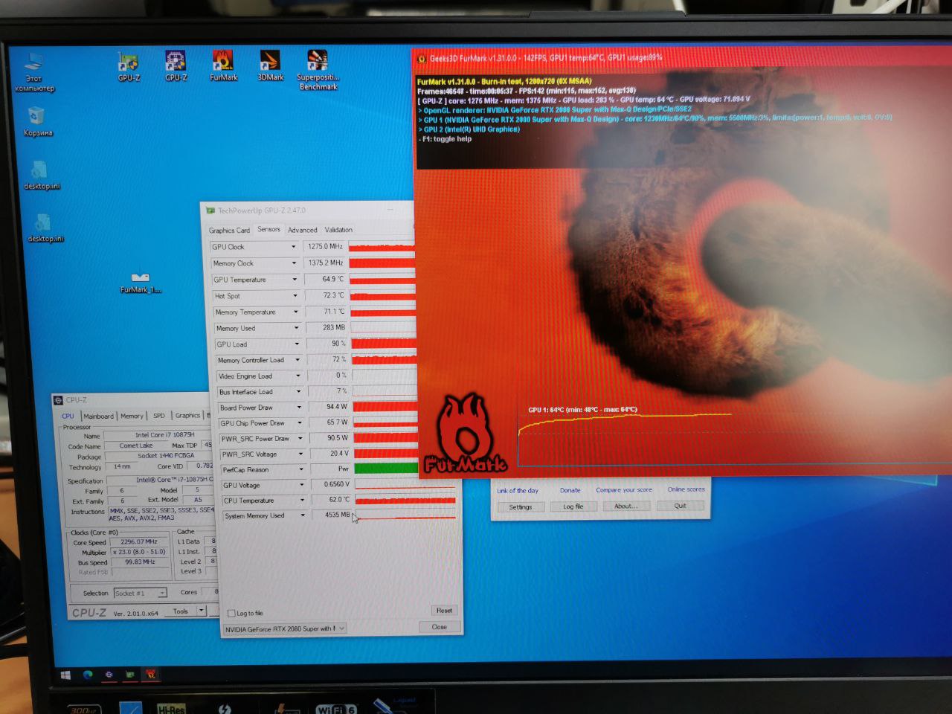
Task: Click the 1275.0 MHz GPU Clock value
Action: tap(324, 246)
